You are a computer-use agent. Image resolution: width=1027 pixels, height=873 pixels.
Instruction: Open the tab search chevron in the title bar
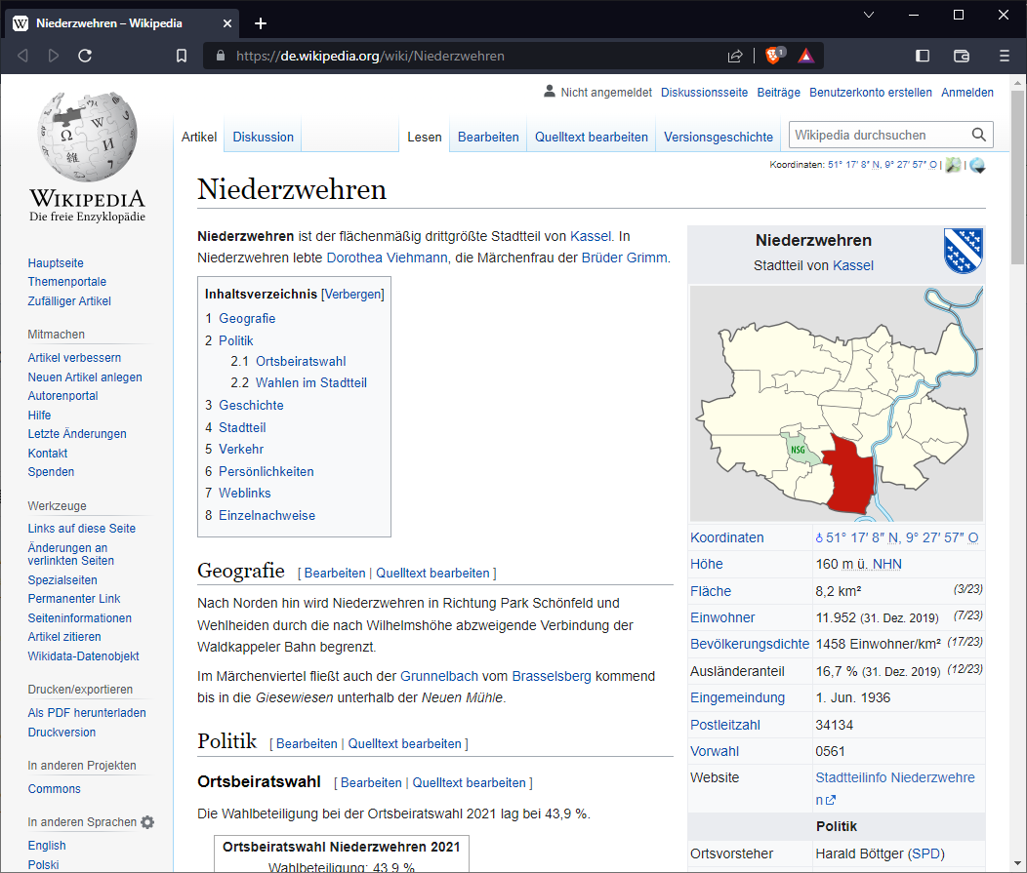point(868,17)
